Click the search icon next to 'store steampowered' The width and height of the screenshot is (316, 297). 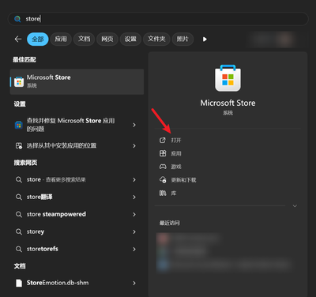click(x=19, y=214)
